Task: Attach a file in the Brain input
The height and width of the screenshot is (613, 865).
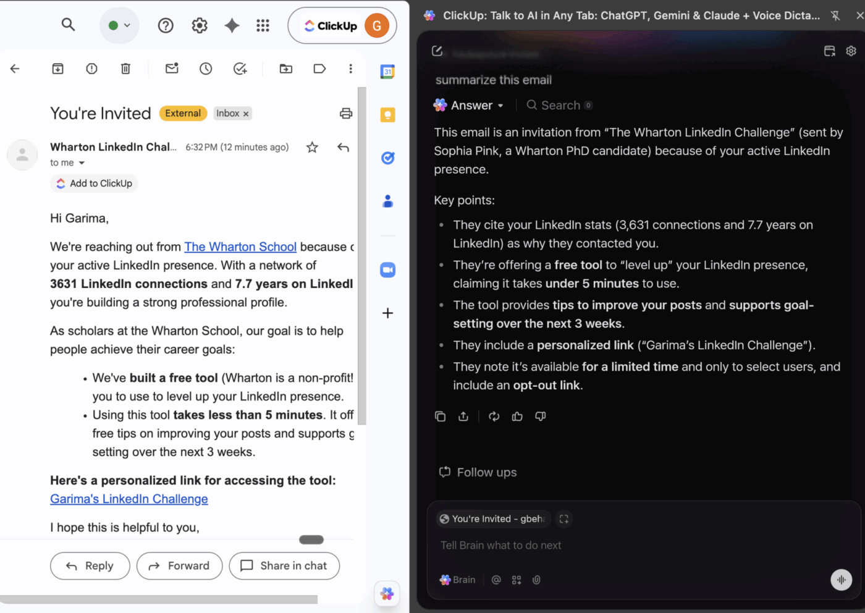Action: coord(536,580)
